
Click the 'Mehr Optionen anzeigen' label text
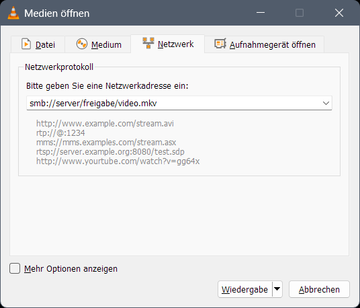coord(71,269)
